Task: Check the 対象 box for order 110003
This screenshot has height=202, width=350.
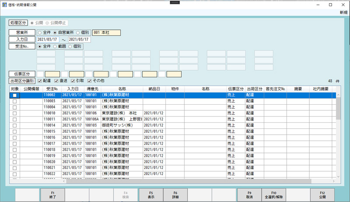Action: pos(15,101)
